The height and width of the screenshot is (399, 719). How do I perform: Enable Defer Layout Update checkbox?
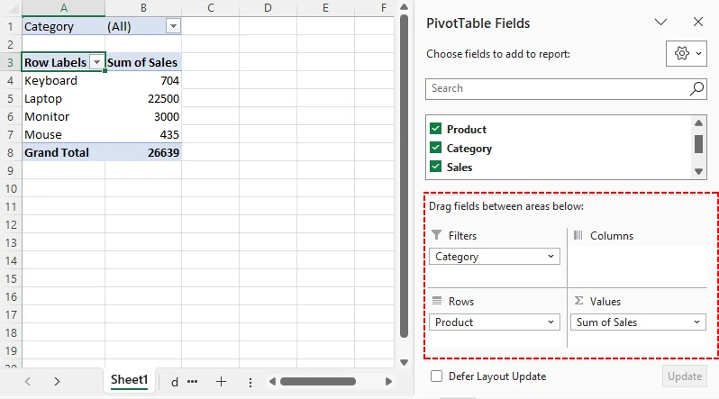point(436,376)
